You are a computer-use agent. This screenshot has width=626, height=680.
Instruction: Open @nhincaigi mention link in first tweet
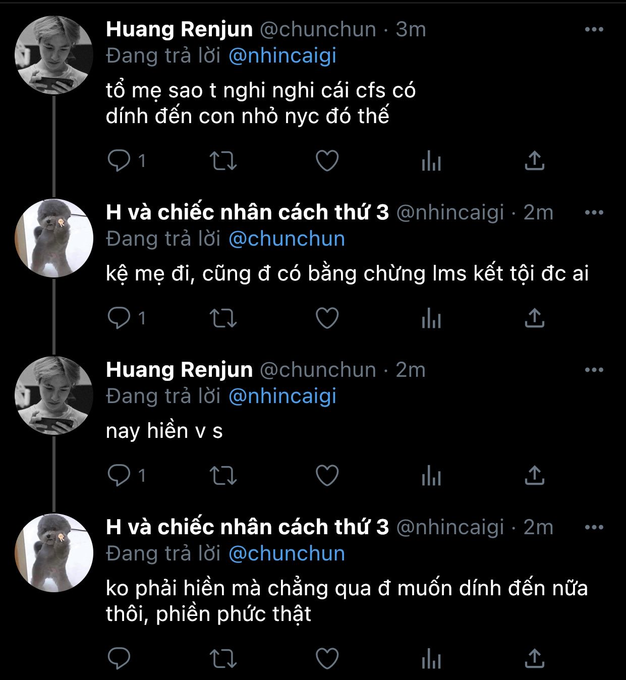pos(282,55)
